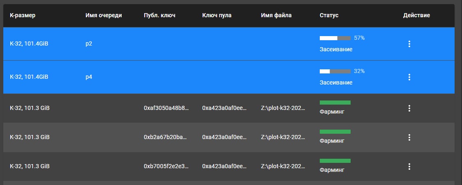Click the Засеивание status of p2
Image resolution: width=462 pixels, height=185 pixels.
coord(336,49)
